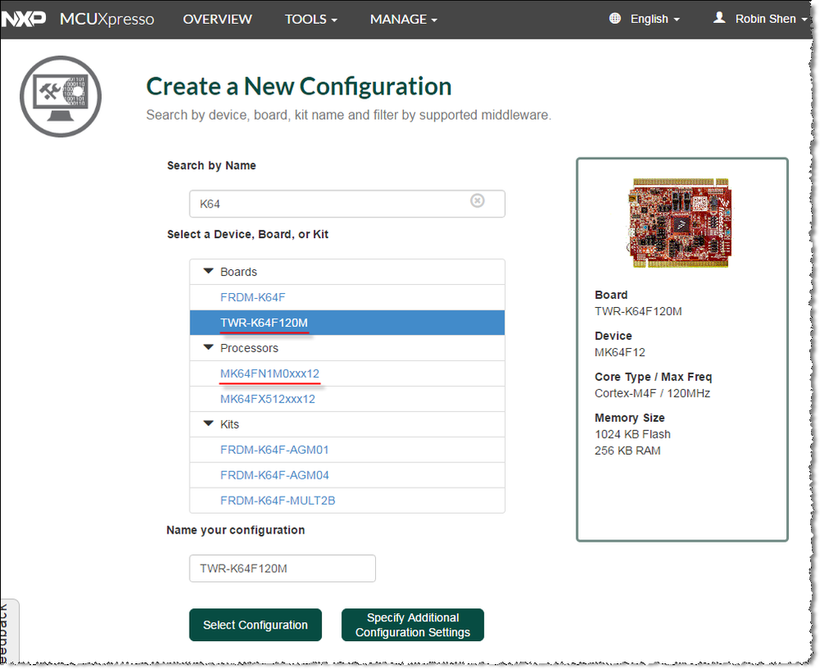Open the TOOLS menu
820x669 pixels.
click(311, 19)
